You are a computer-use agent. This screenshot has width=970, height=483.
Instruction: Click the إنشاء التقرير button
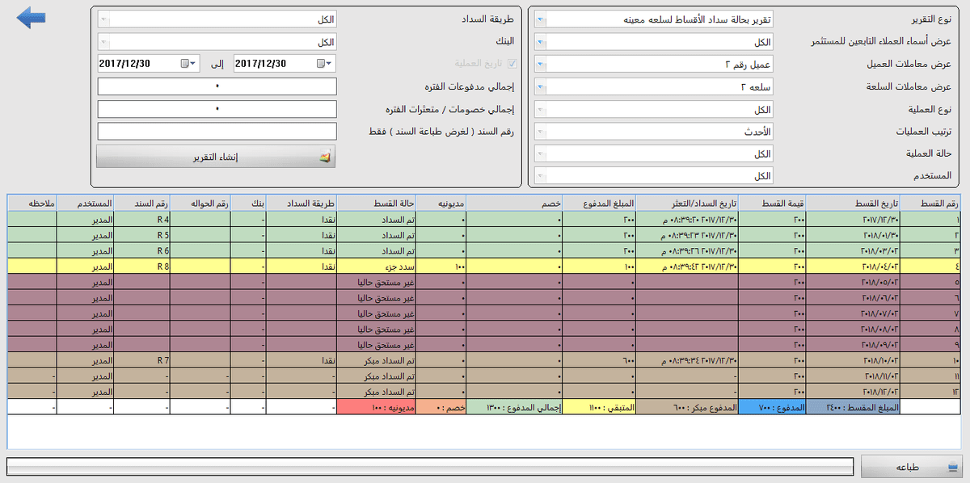pyautogui.click(x=216, y=157)
